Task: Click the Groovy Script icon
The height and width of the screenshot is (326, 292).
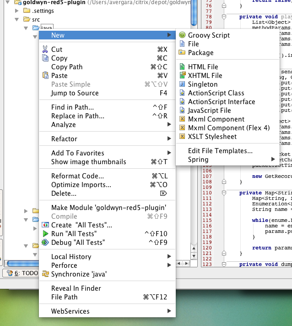Action: tap(182, 35)
